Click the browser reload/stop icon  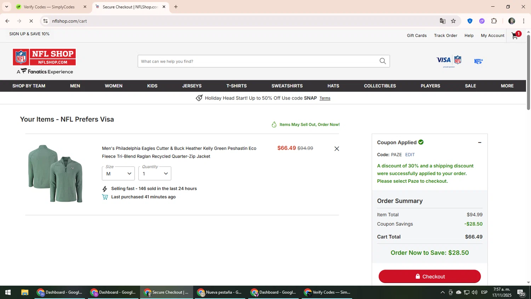coord(31,21)
